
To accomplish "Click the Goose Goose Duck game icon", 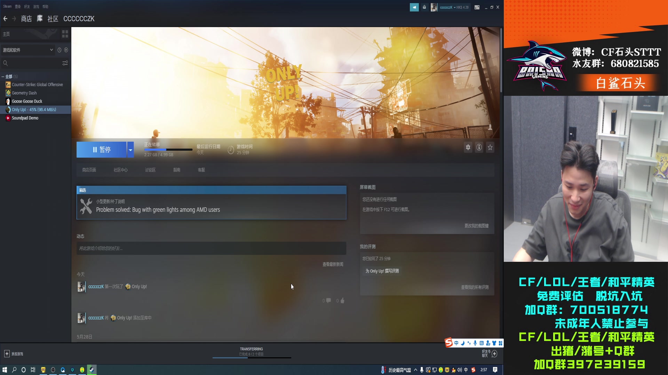I will [x=8, y=101].
